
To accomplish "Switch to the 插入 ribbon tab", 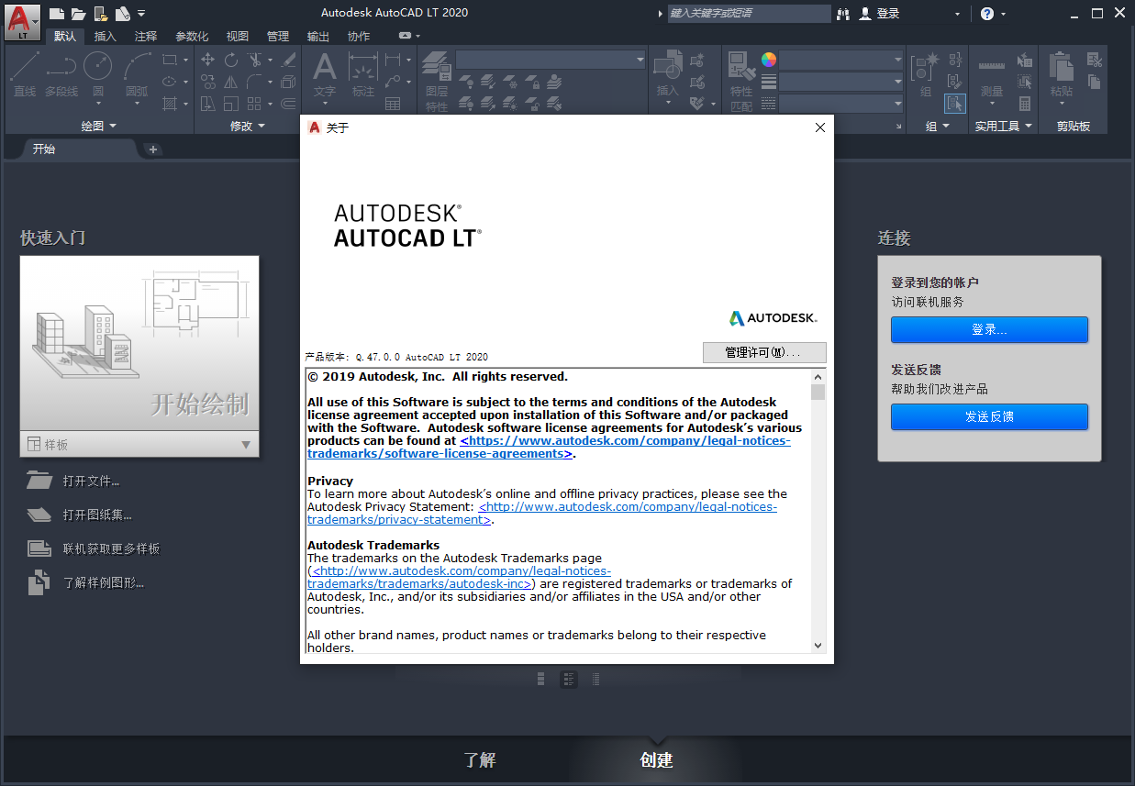I will (105, 36).
